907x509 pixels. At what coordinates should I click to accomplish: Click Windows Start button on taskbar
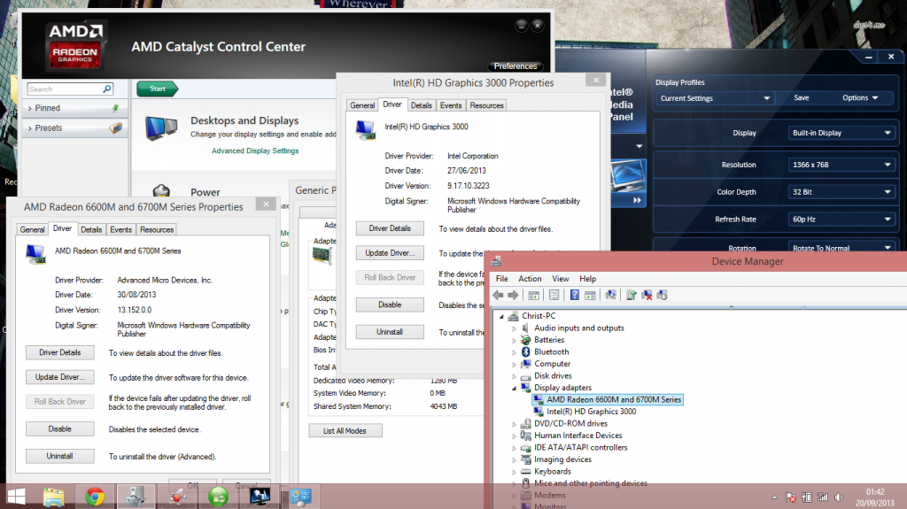coord(16,497)
